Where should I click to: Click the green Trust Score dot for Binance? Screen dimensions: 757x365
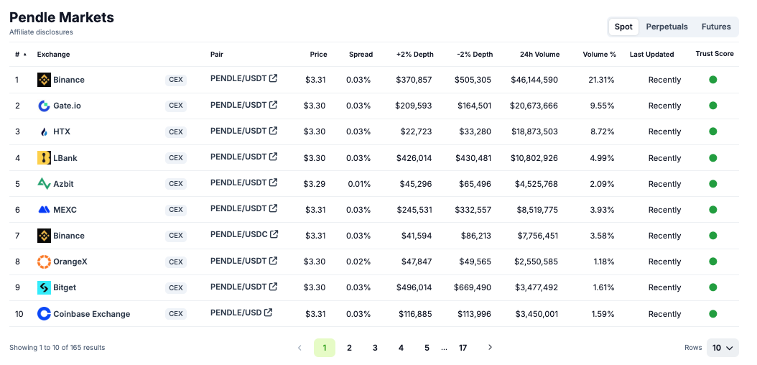pyautogui.click(x=712, y=80)
